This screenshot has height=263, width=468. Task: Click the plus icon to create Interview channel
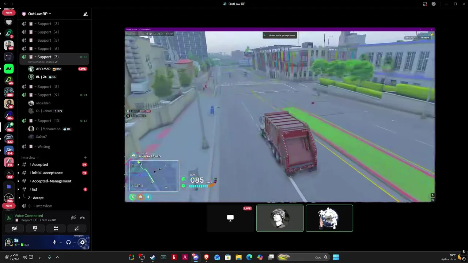click(x=85, y=158)
